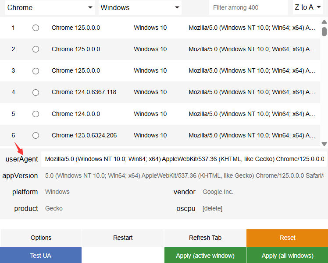
Task: Click the orange Reset button
Action: [287, 238]
